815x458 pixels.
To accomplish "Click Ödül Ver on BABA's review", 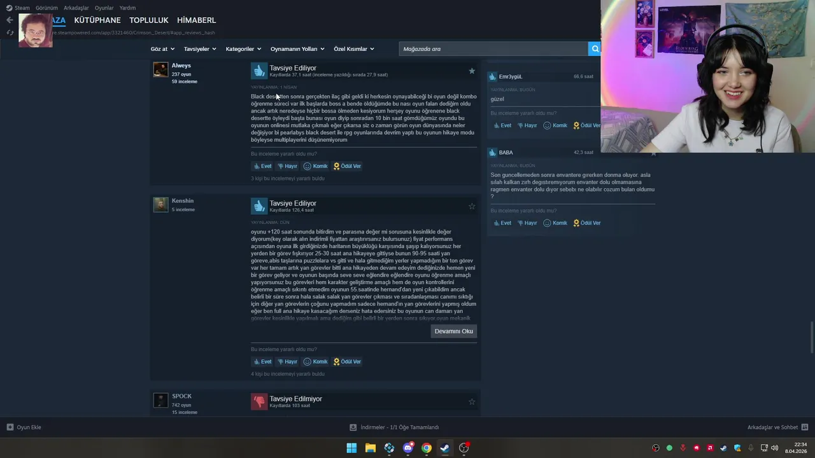I will click(x=586, y=223).
